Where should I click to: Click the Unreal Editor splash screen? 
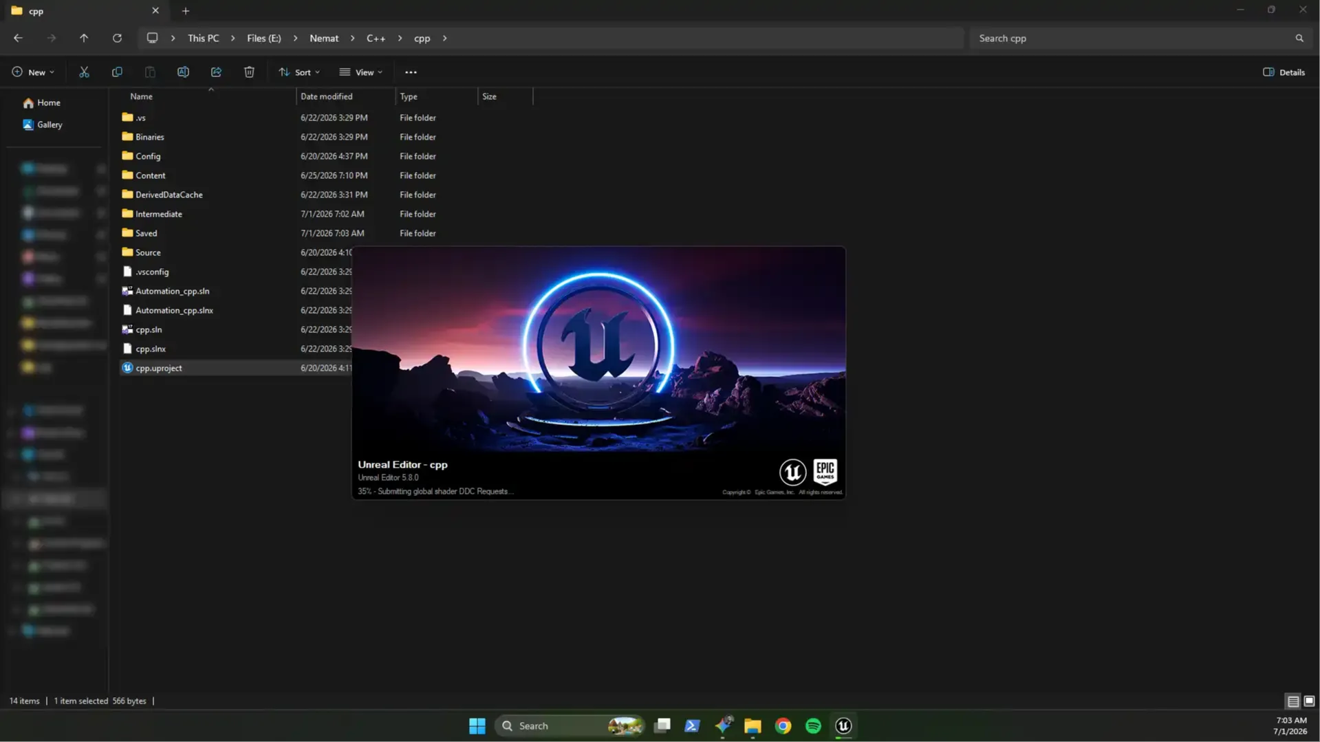click(x=598, y=373)
